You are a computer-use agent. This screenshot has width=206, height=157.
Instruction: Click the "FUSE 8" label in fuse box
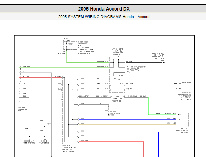(x=70, y=44)
